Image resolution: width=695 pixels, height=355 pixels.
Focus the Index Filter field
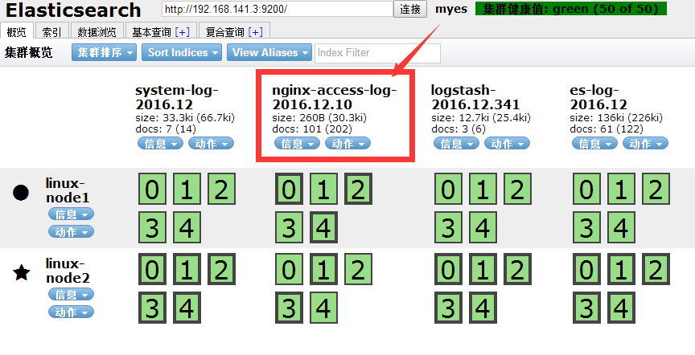[377, 53]
